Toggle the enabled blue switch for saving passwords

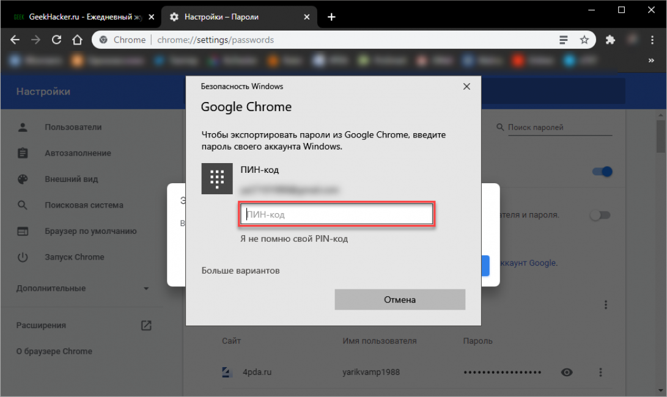602,172
